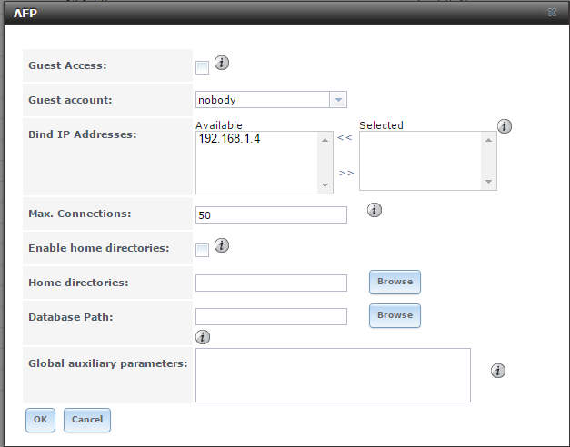
Task: Select 192.168.1.4 in the Available list
Action: (229, 139)
